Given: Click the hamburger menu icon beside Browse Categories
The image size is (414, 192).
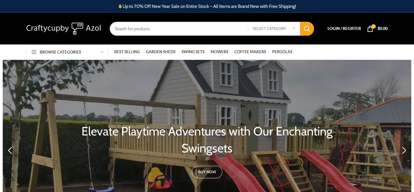Looking at the screenshot, I should 34,52.
